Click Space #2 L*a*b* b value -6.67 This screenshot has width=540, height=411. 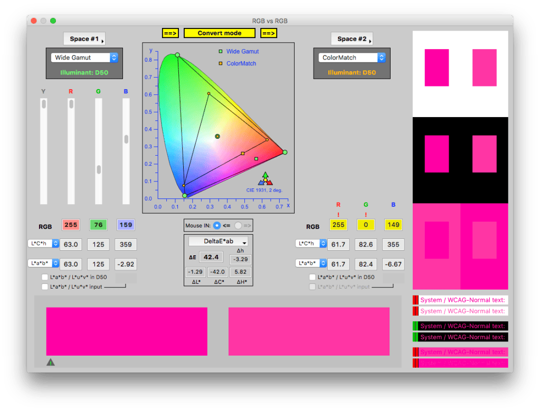(393, 264)
